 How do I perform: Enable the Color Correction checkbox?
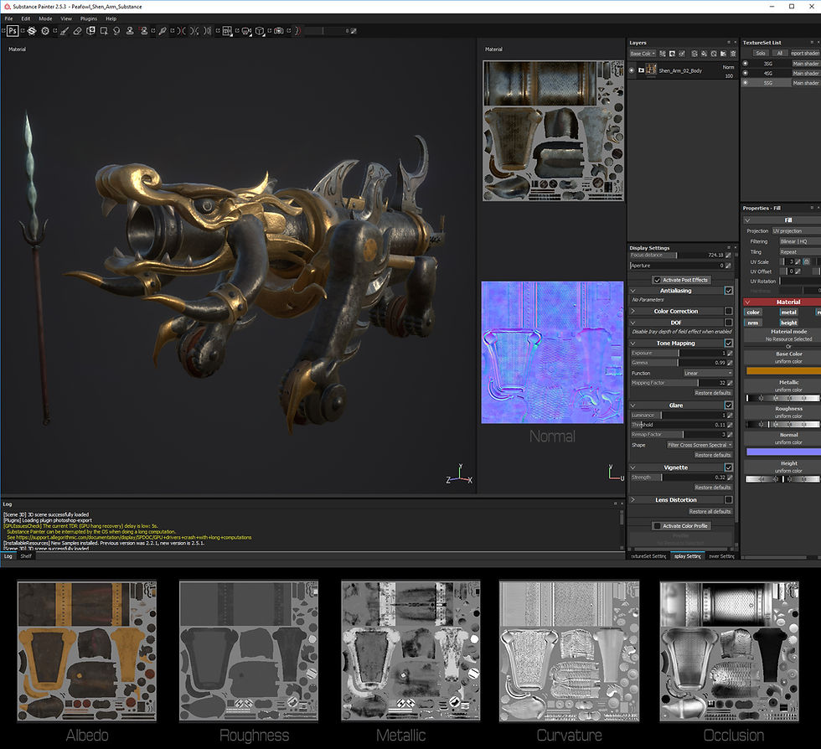click(x=728, y=311)
